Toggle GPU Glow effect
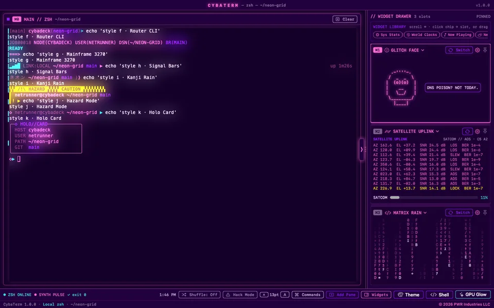This screenshot has width=494, height=308. tap(473, 295)
